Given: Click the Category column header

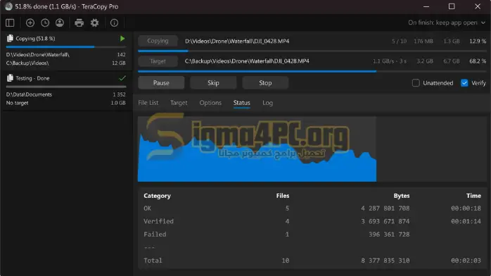Looking at the screenshot, I should pos(157,196).
